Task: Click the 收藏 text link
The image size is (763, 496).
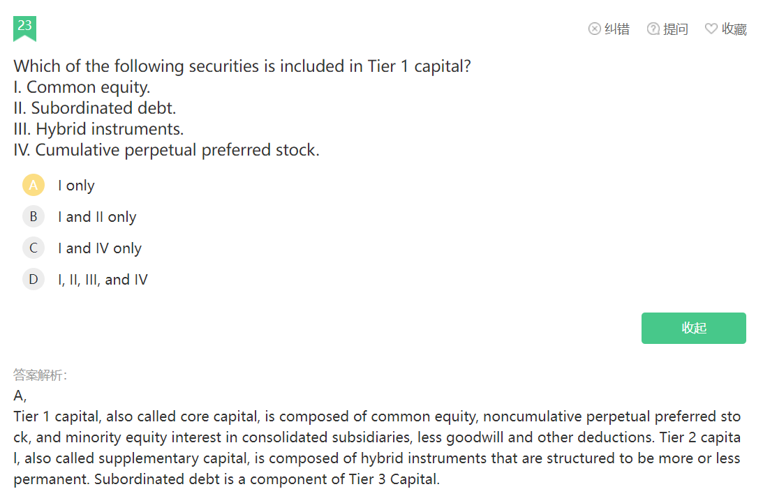Action: (x=734, y=29)
